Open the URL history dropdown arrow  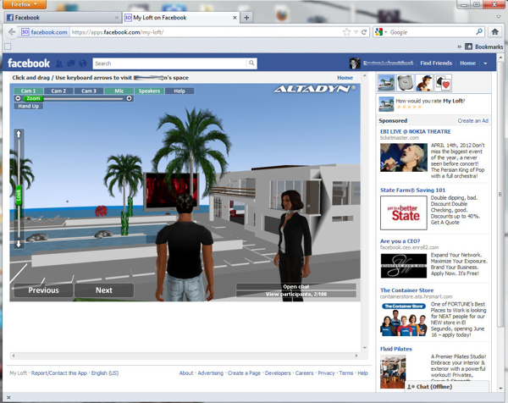[x=356, y=32]
